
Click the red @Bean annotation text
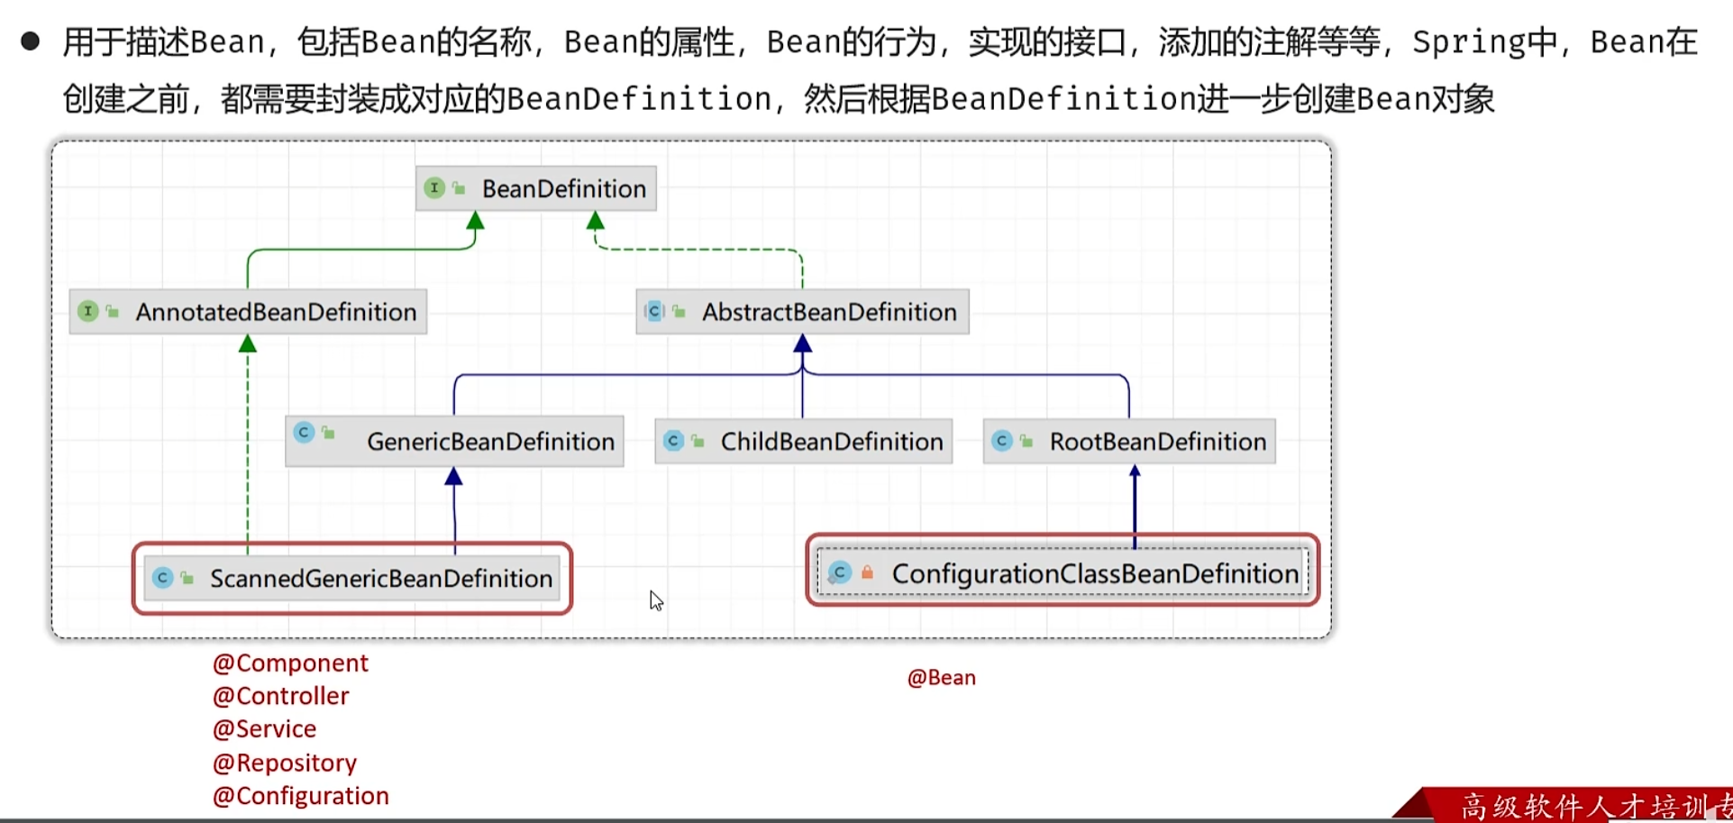(941, 678)
